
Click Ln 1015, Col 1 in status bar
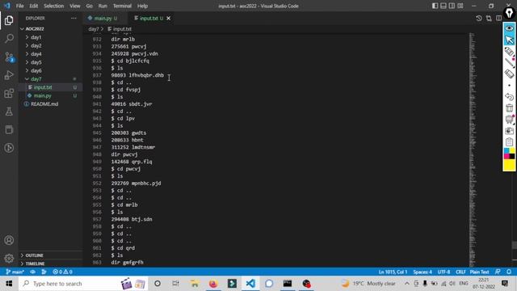pos(393,272)
